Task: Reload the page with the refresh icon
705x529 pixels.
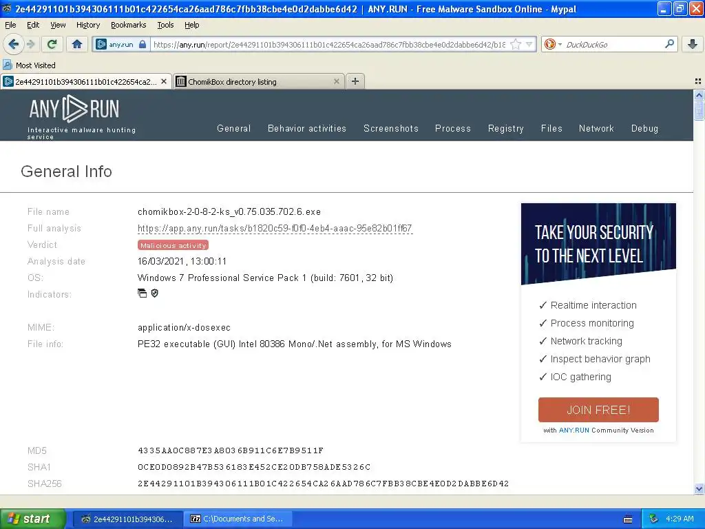Action: click(x=52, y=44)
